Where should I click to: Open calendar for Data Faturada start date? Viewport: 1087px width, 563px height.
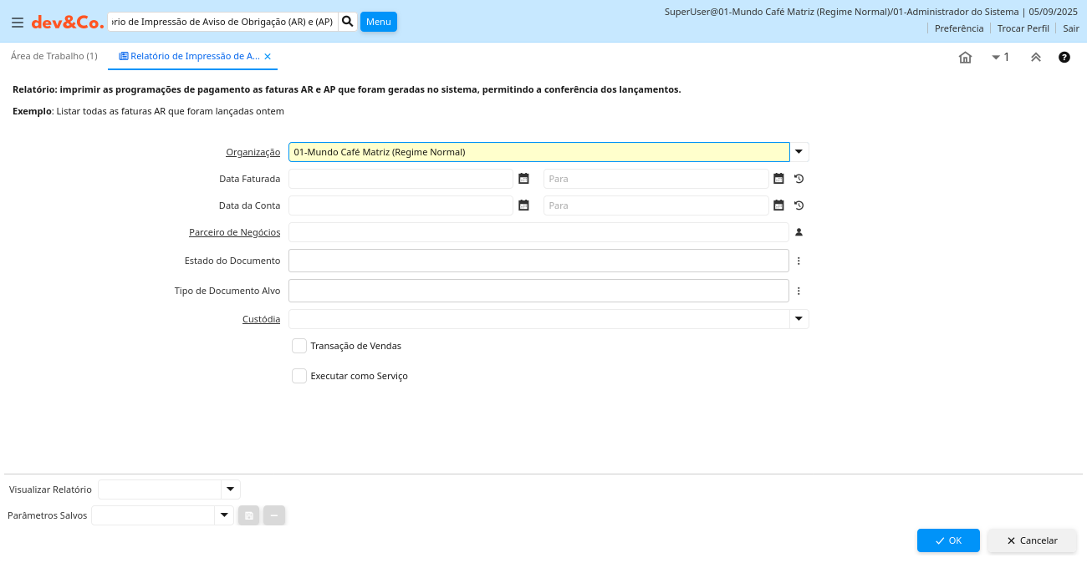click(523, 179)
